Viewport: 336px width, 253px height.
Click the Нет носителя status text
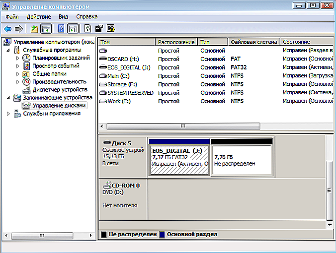coord(120,205)
